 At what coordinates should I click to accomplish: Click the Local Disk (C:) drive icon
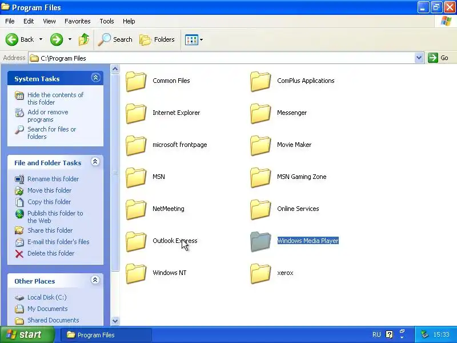19,298
